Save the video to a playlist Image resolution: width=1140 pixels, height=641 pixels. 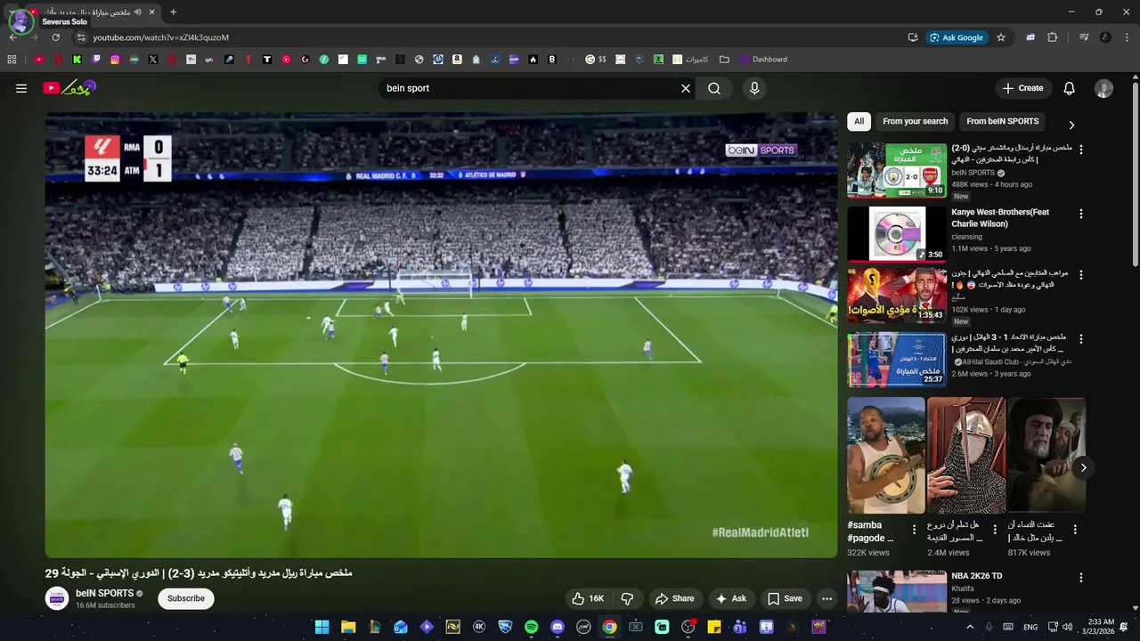(785, 598)
